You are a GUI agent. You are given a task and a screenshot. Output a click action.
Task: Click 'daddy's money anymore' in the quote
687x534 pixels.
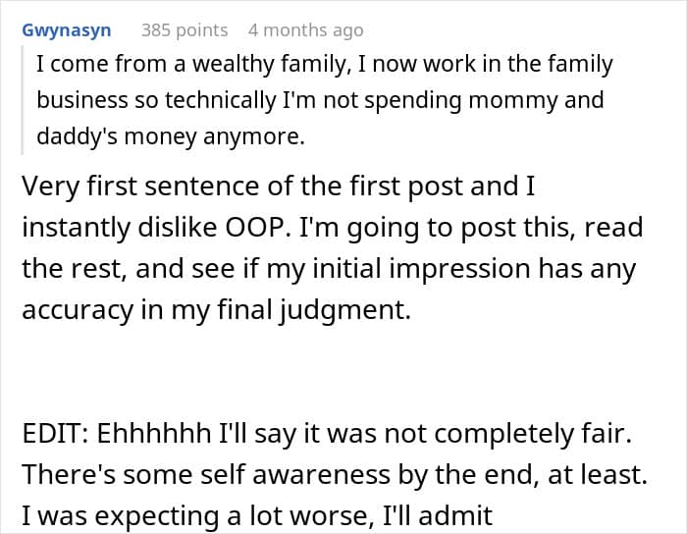(171, 136)
